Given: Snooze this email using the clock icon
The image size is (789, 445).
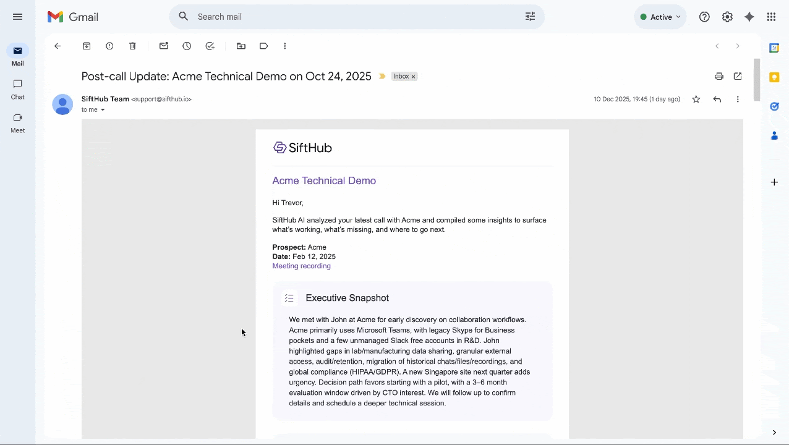Looking at the screenshot, I should pyautogui.click(x=187, y=46).
